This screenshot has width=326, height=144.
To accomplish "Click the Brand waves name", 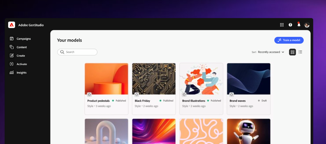I will pyautogui.click(x=238, y=101).
